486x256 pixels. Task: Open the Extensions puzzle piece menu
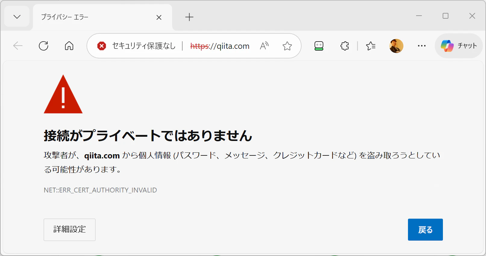coord(345,46)
